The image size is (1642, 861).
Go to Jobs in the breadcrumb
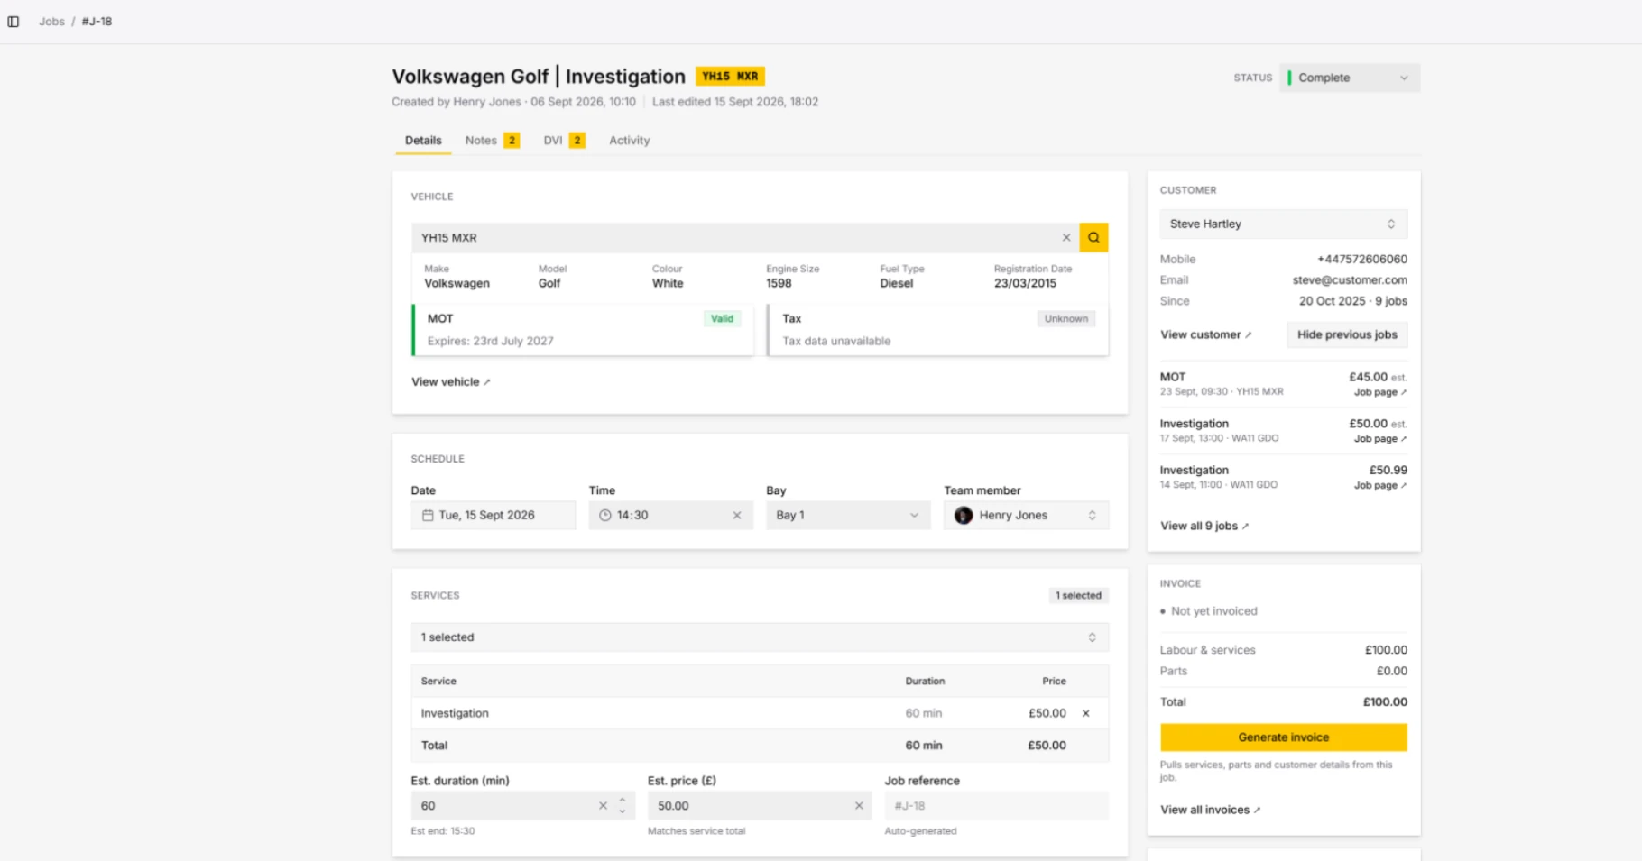click(x=51, y=22)
